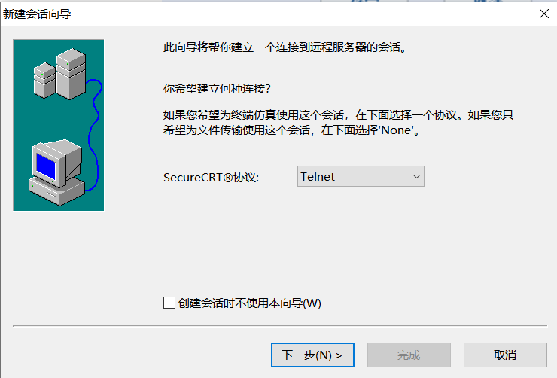This screenshot has width=557, height=378.
Task: Click the horizontal separator above the buttons
Action: [280, 325]
